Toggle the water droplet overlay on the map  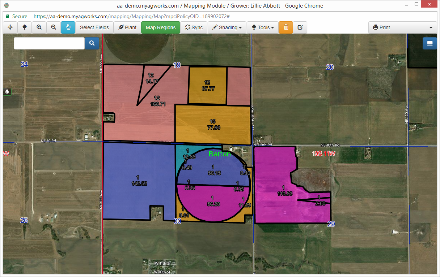pyautogui.click(x=7, y=92)
